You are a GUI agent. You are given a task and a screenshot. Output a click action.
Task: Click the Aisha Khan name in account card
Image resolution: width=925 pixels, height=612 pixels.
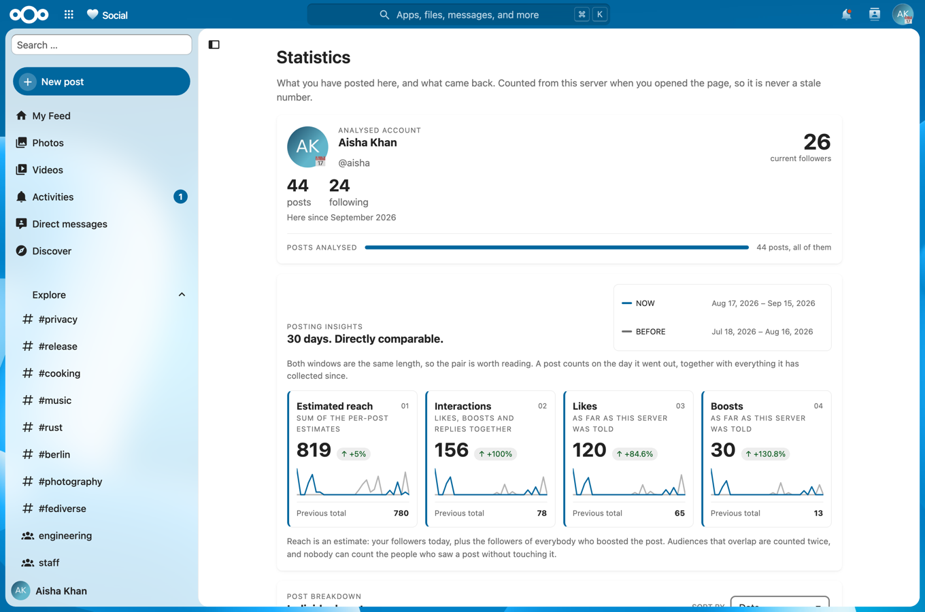click(x=368, y=143)
